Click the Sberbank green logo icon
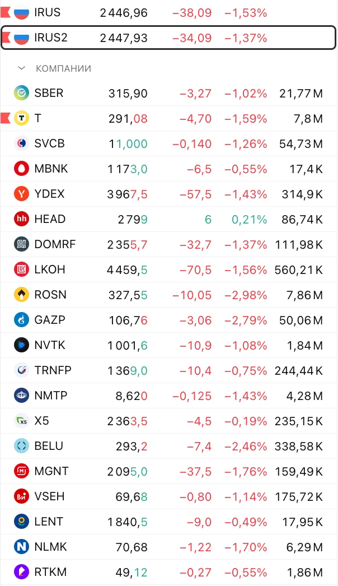Image resolution: width=338 pixels, height=586 pixels. (x=21, y=93)
